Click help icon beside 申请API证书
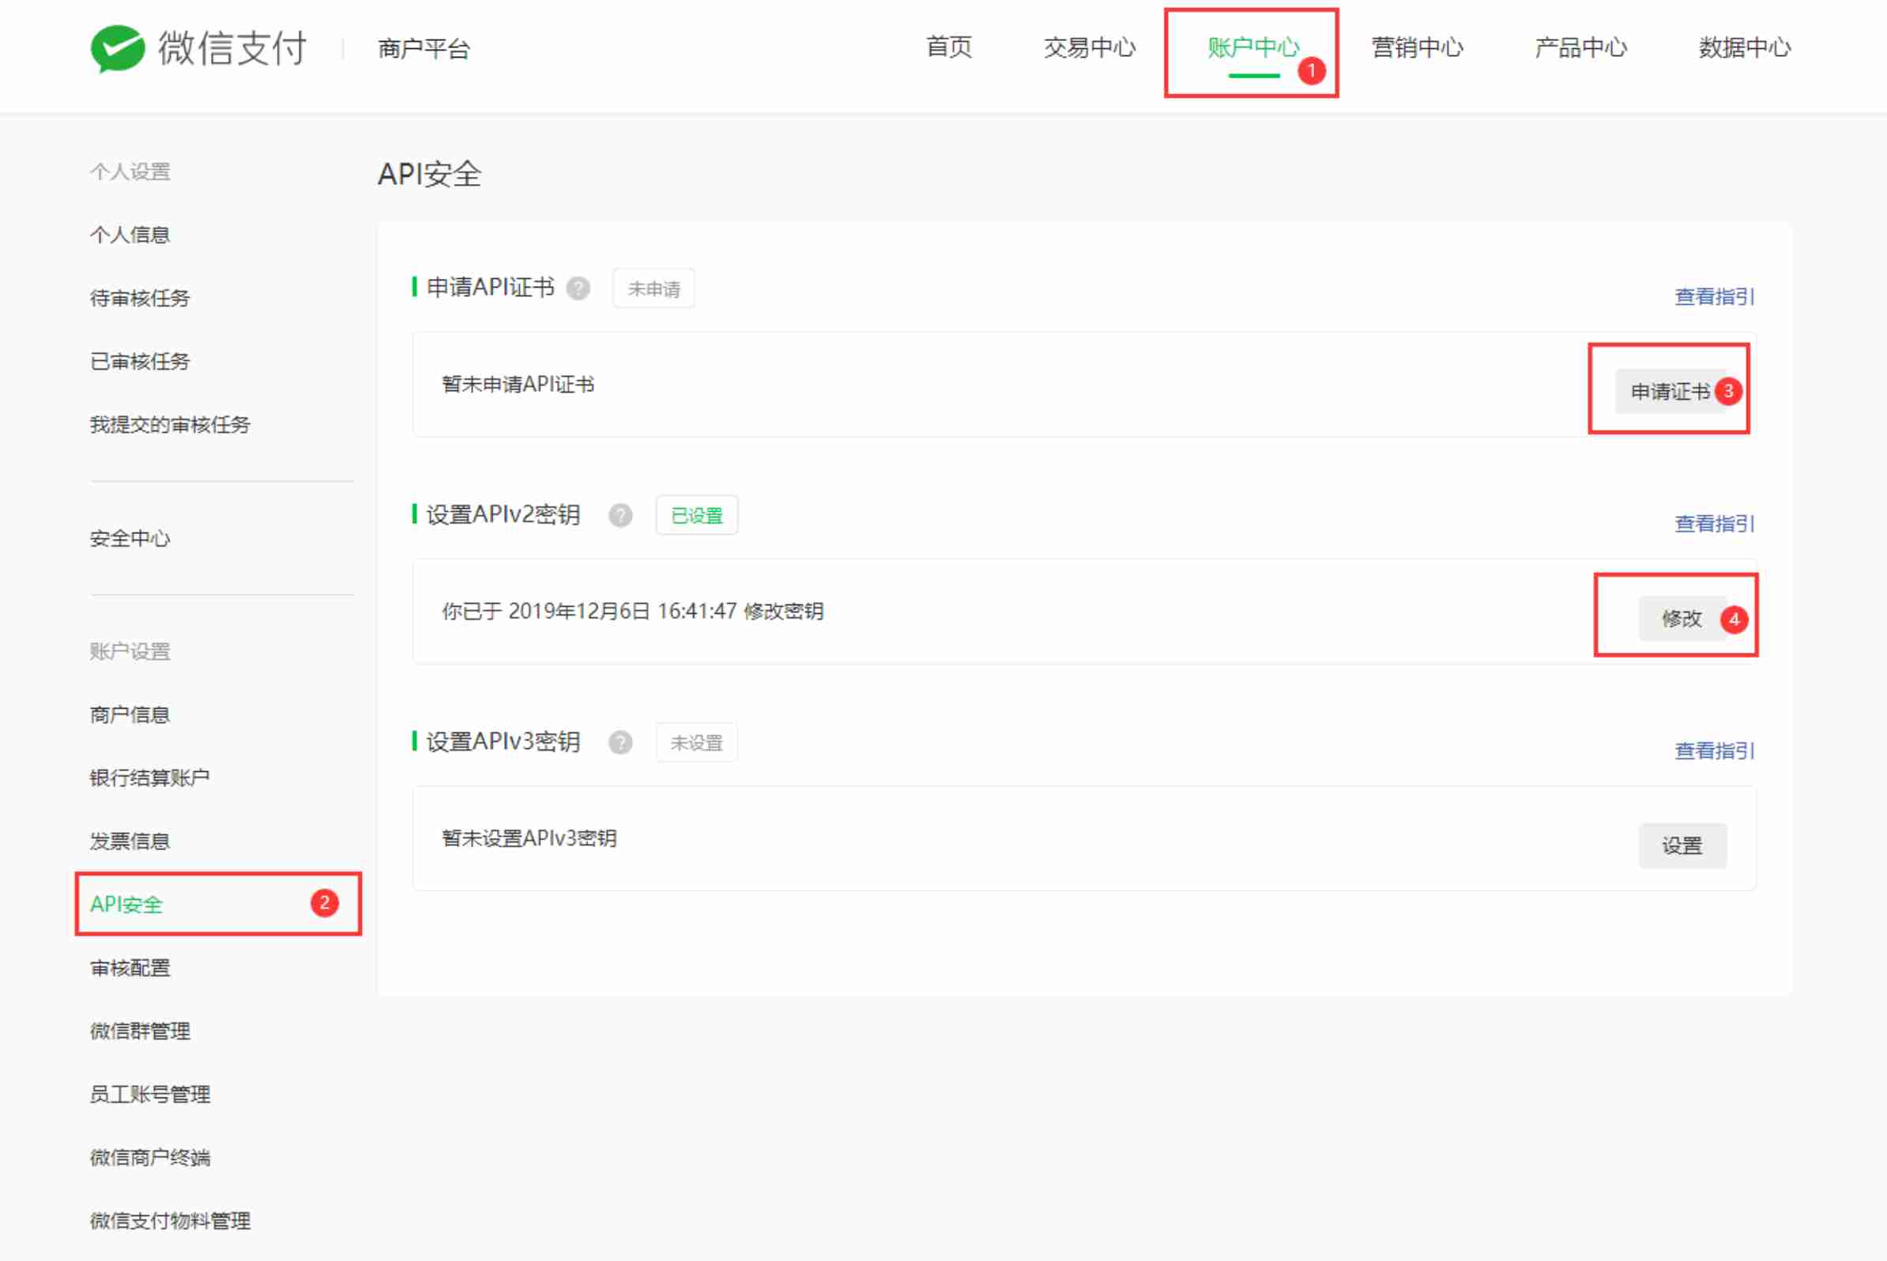The width and height of the screenshot is (1887, 1261). coord(578,288)
